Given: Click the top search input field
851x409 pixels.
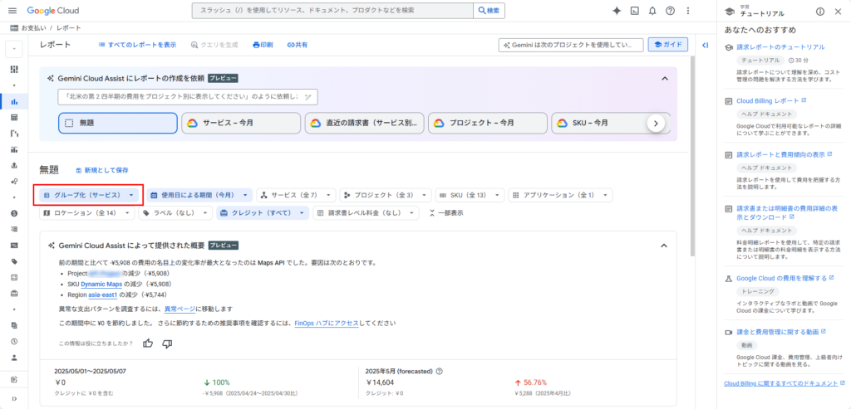Looking at the screenshot, I should 332,11.
